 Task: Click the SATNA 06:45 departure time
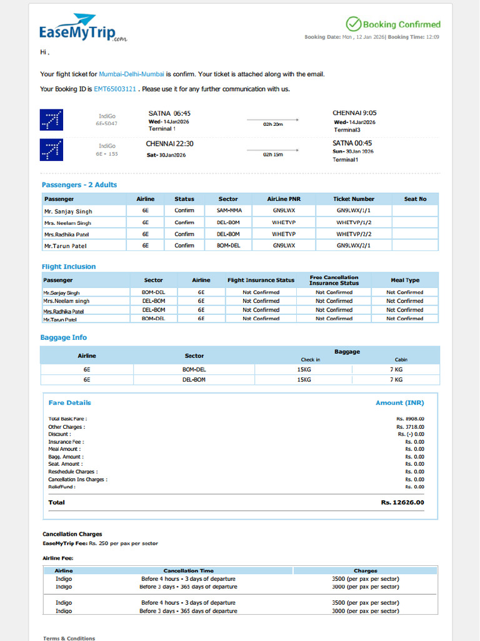(x=169, y=113)
